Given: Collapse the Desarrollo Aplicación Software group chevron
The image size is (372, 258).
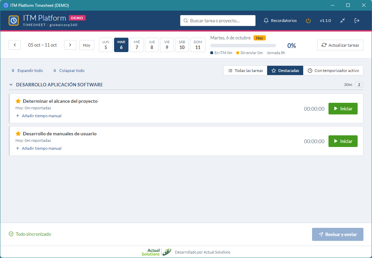Looking at the screenshot, I should (11, 85).
